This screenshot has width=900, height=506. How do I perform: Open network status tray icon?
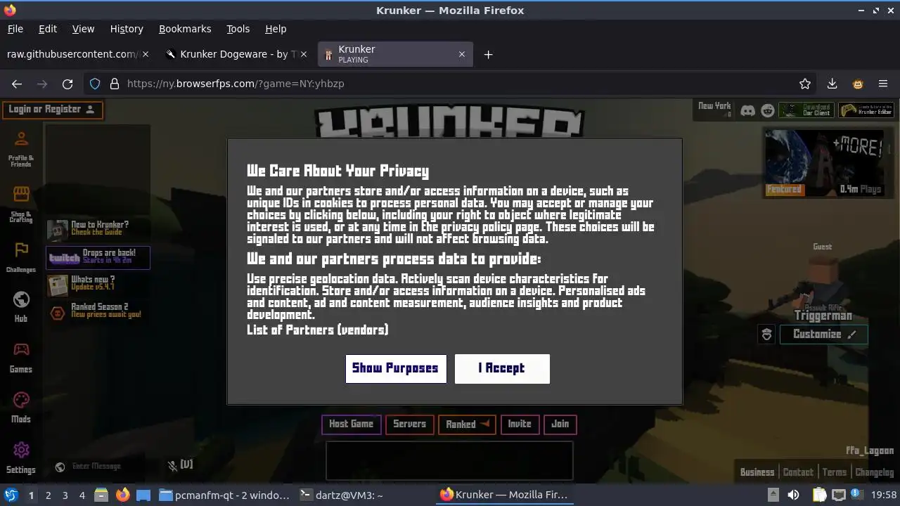pos(839,495)
